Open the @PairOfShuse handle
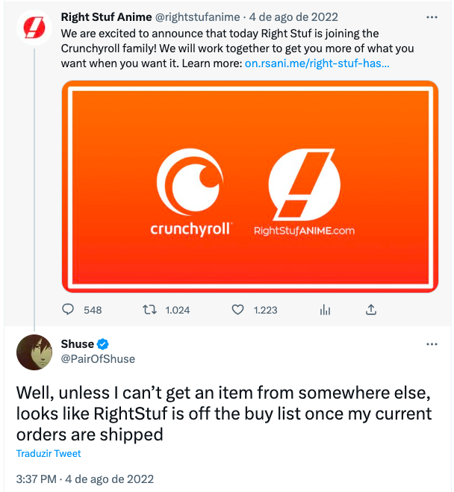The height and width of the screenshot is (492, 454). click(x=98, y=359)
